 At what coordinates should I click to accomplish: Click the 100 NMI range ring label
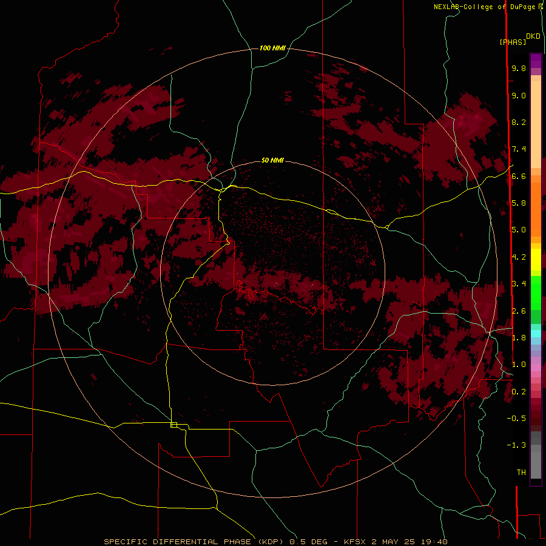272,48
